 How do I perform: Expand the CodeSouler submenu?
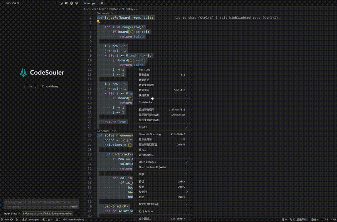pyautogui.click(x=162, y=102)
